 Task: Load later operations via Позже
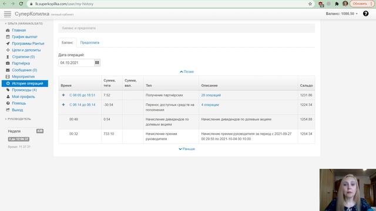tap(187, 72)
